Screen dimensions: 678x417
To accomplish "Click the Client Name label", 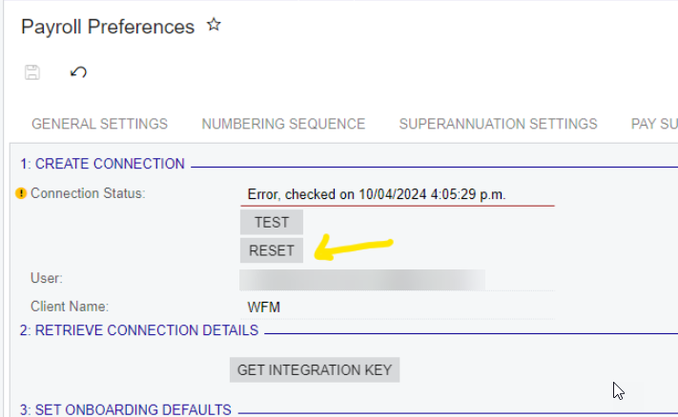I will click(x=70, y=307).
